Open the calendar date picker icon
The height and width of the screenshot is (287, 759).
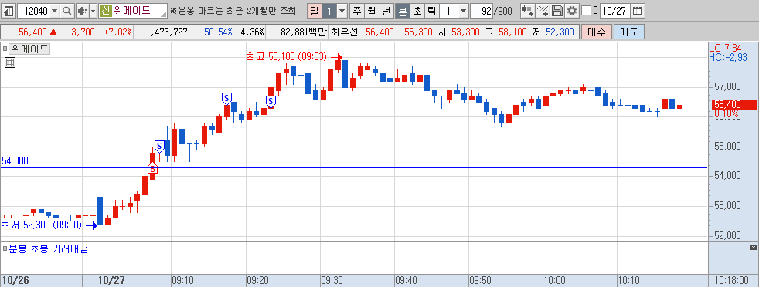(638, 10)
